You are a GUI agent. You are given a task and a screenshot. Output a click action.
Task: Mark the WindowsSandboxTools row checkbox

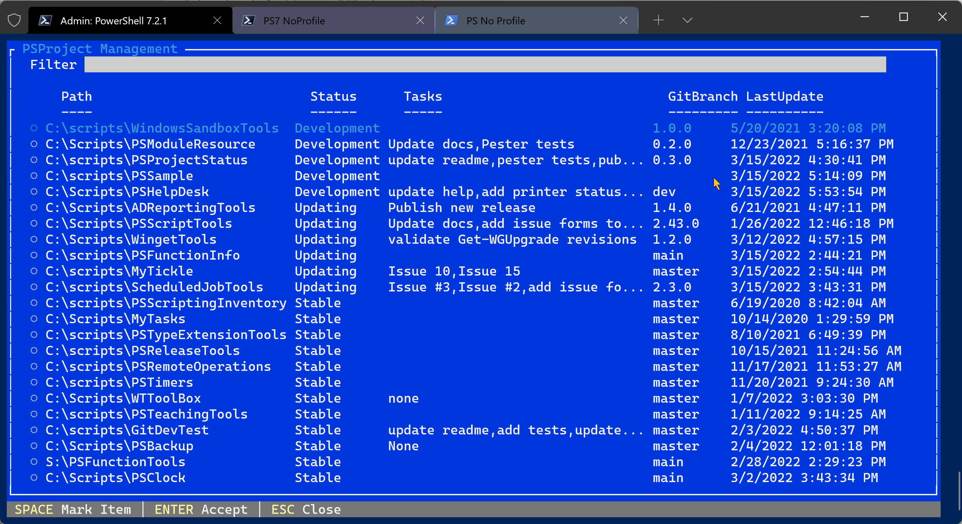(x=34, y=128)
